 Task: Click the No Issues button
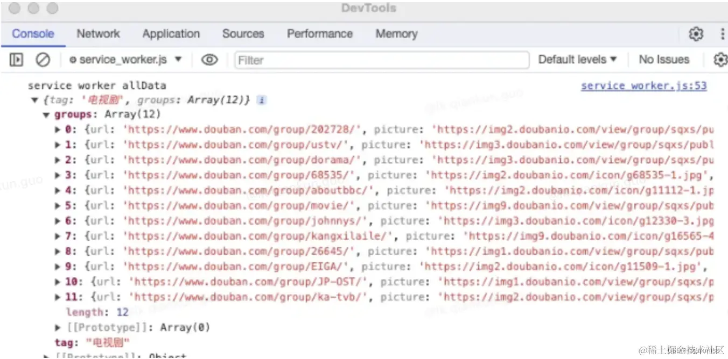click(664, 60)
